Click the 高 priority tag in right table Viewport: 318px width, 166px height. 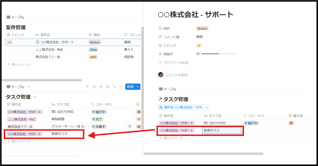[x=291, y=123]
